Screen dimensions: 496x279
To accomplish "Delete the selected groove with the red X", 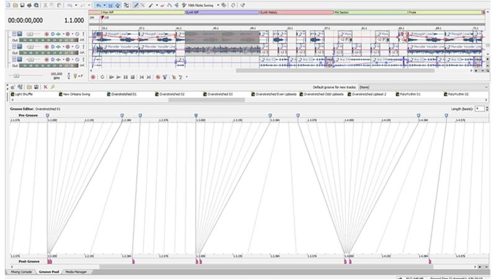I will (x=45, y=87).
